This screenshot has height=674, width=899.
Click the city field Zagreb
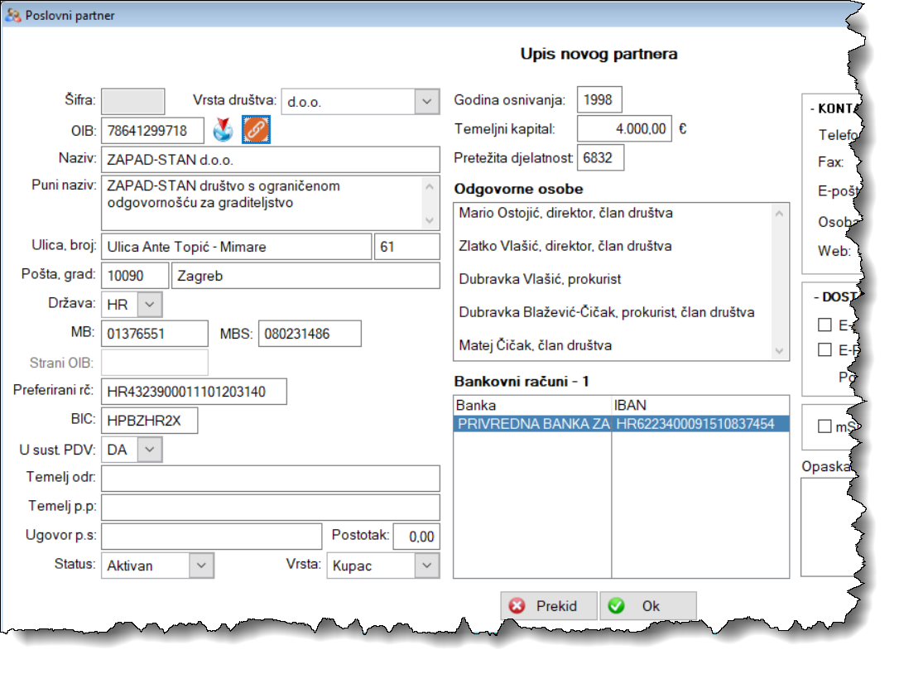(306, 276)
